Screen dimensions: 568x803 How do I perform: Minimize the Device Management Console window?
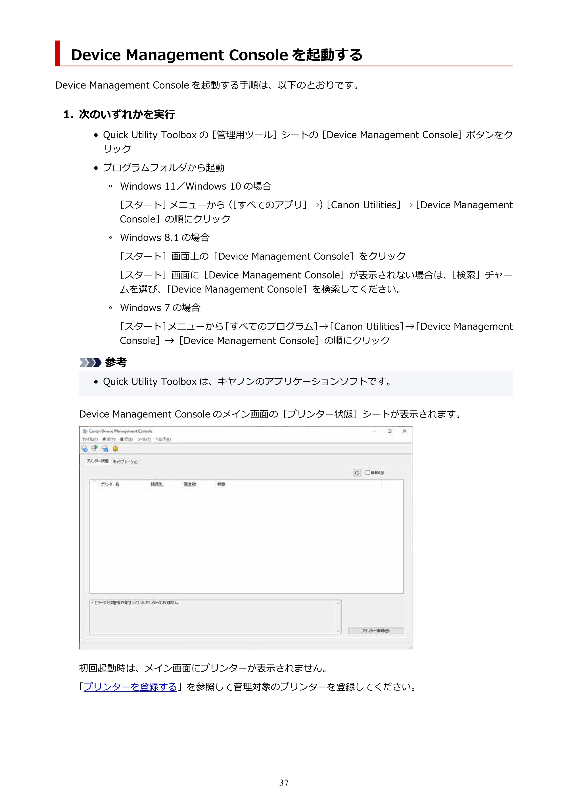tap(374, 431)
